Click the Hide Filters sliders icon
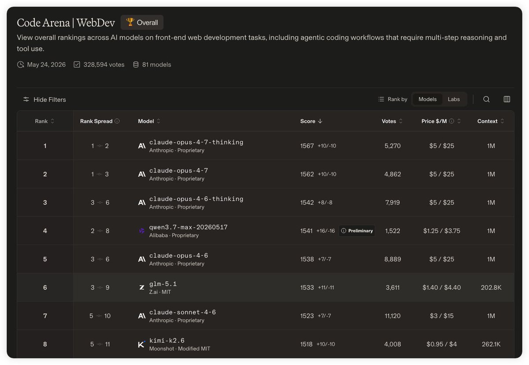This screenshot has width=529, height=365. (x=26, y=100)
